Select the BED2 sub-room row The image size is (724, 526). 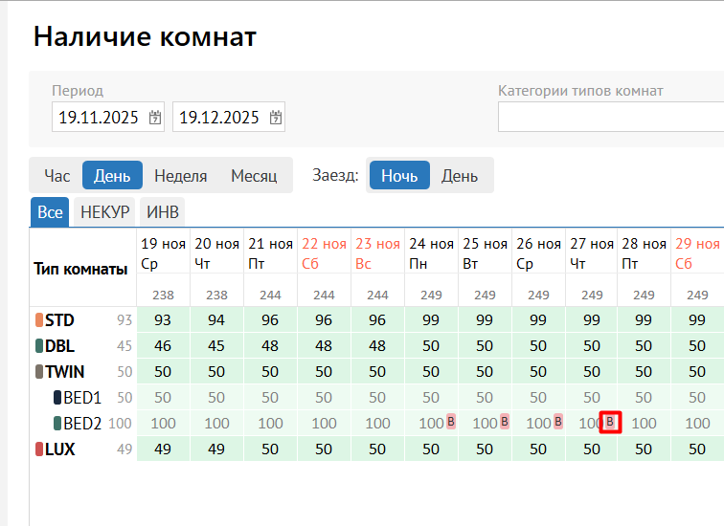pyautogui.click(x=83, y=424)
